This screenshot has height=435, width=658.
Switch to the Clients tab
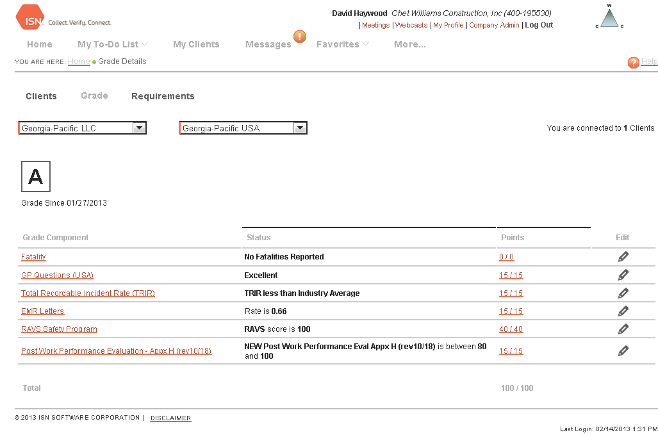coord(41,96)
